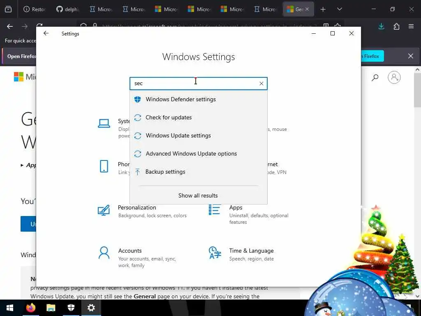The width and height of the screenshot is (421, 316).
Task: Click the Microsoft page search magnifier
Action: pyautogui.click(x=375, y=78)
